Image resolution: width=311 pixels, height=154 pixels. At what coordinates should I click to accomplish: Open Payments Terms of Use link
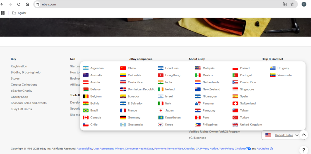[169, 149]
